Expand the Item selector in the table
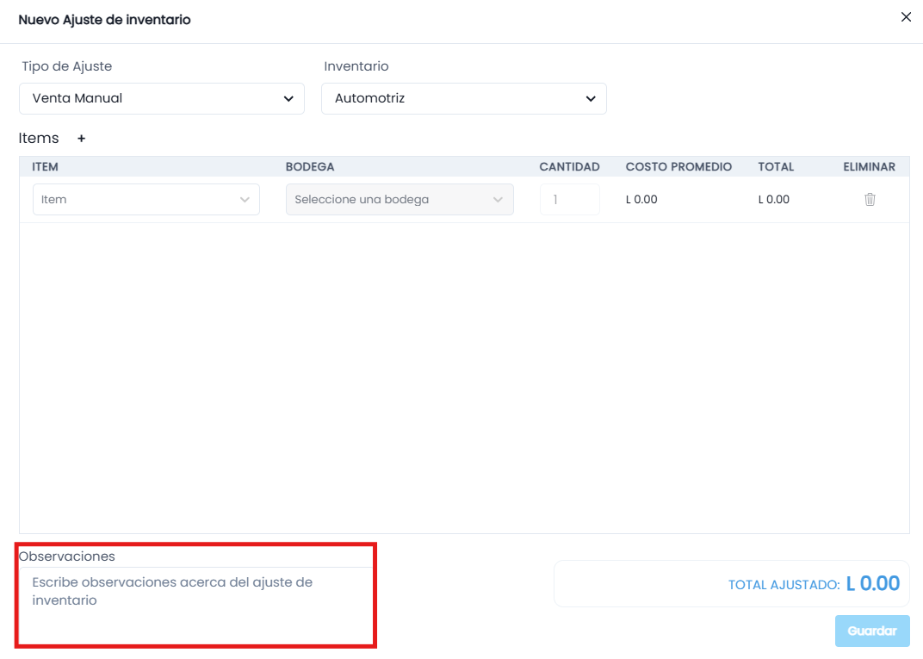This screenshot has width=923, height=659. (x=146, y=200)
